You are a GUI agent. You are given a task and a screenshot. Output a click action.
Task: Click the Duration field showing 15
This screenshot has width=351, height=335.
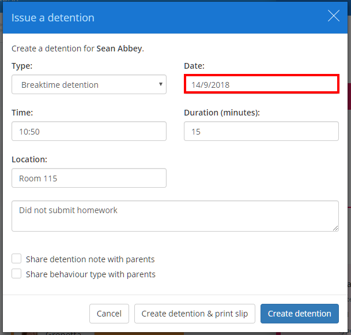[261, 131]
